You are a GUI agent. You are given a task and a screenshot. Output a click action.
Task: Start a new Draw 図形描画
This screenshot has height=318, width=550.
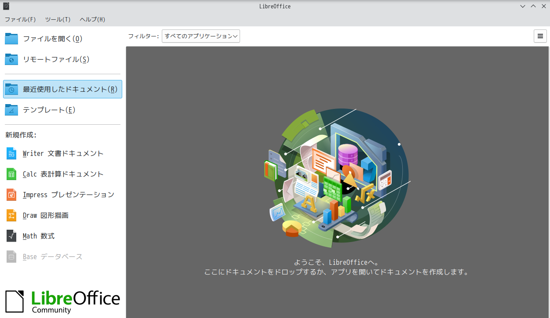62,215
